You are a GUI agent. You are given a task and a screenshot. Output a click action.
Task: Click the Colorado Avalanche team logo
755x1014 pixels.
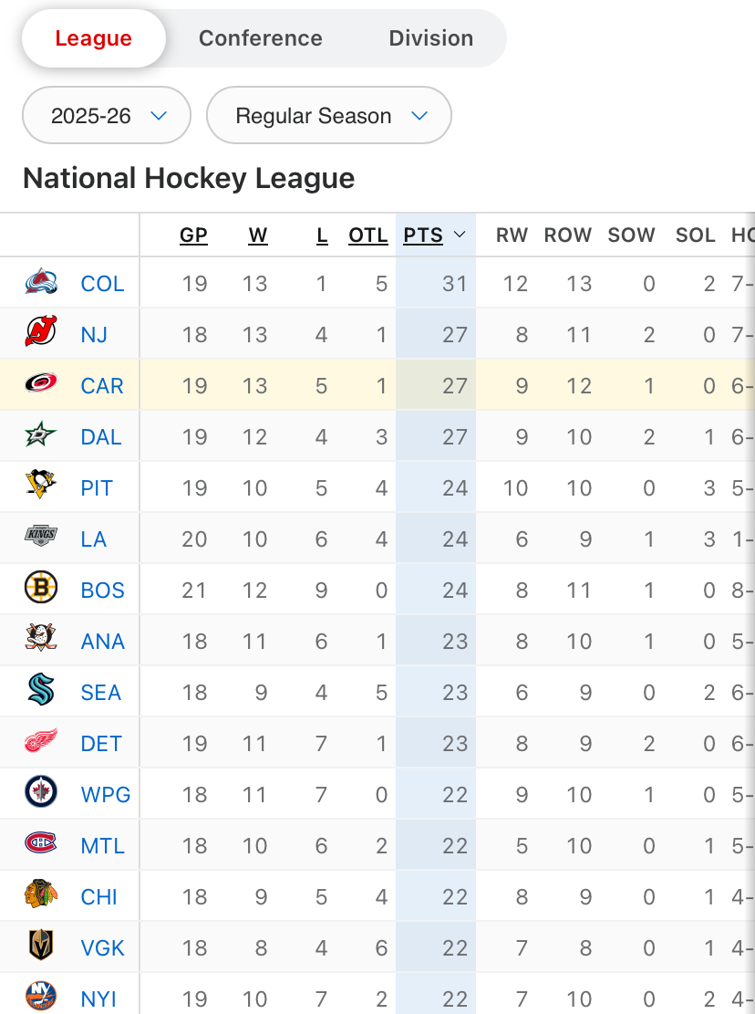click(41, 283)
